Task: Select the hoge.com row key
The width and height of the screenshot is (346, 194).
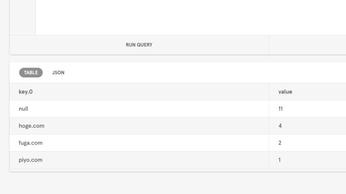Action: (31, 126)
